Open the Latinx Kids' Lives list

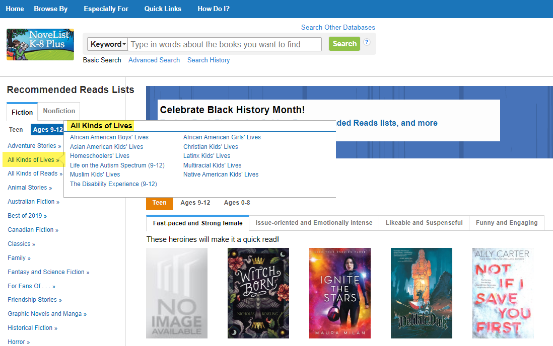tap(206, 156)
